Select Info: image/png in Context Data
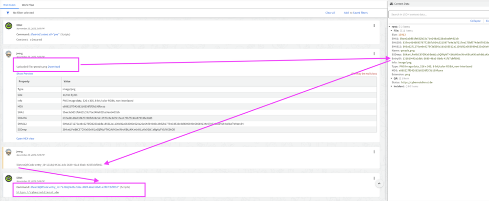The image size is (489, 201). pyautogui.click(x=402, y=62)
